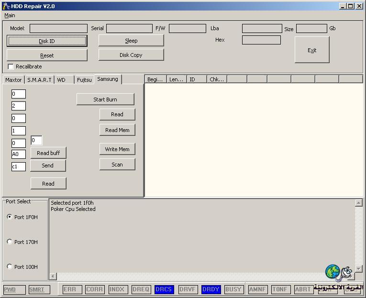
Task: Click the Begi... column header
Action: pyautogui.click(x=155, y=79)
